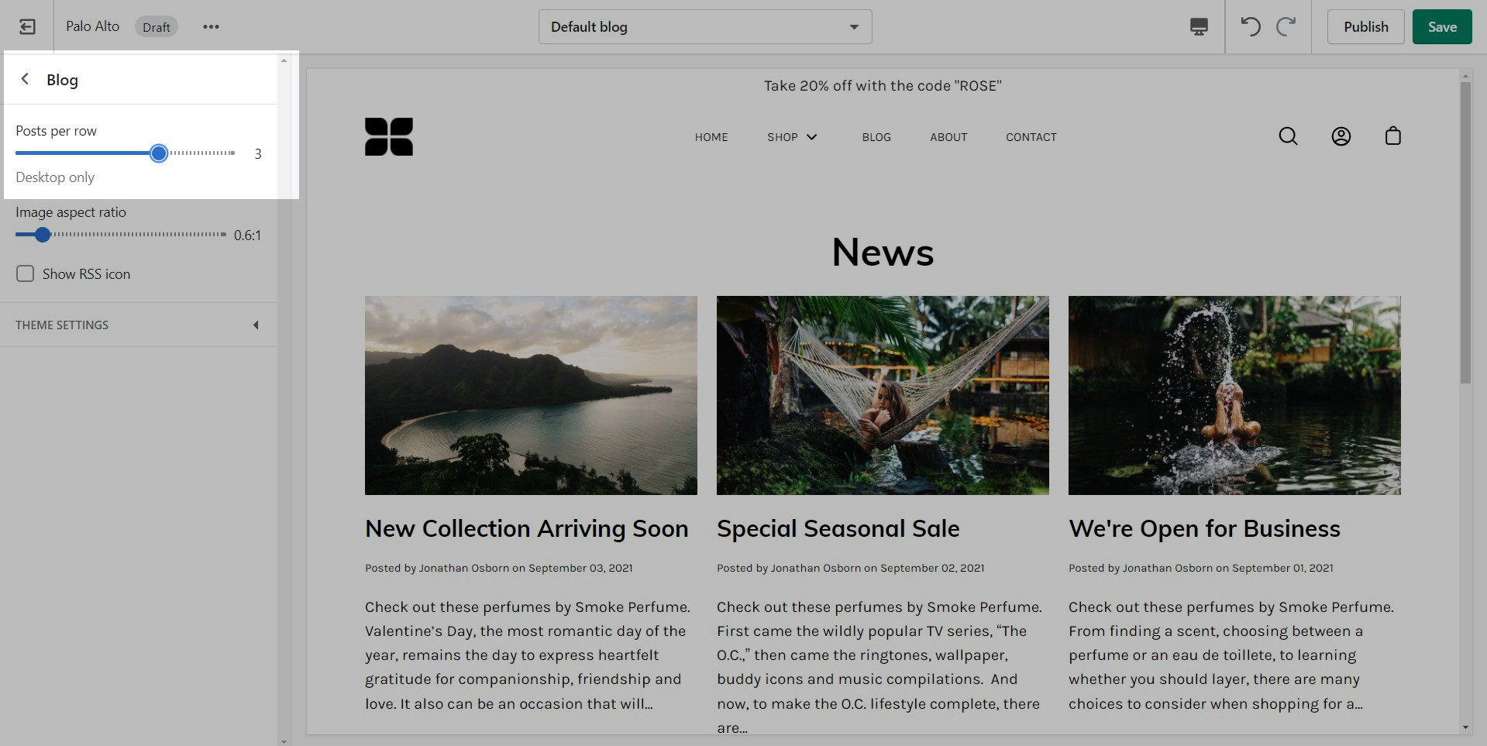1487x746 pixels.
Task: Open the store search magnifier icon
Action: [1288, 136]
